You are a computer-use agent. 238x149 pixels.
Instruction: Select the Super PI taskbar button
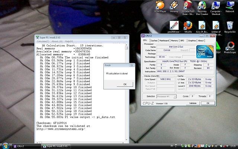click(56, 146)
